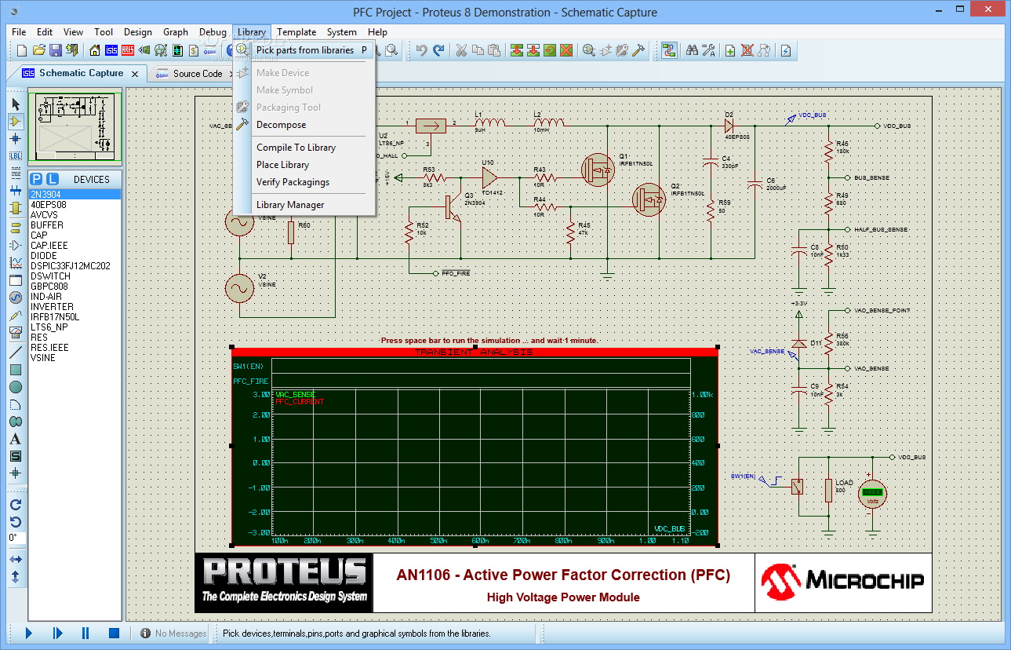
Task: Open the ARES PCB Layout icon
Action: point(128,50)
